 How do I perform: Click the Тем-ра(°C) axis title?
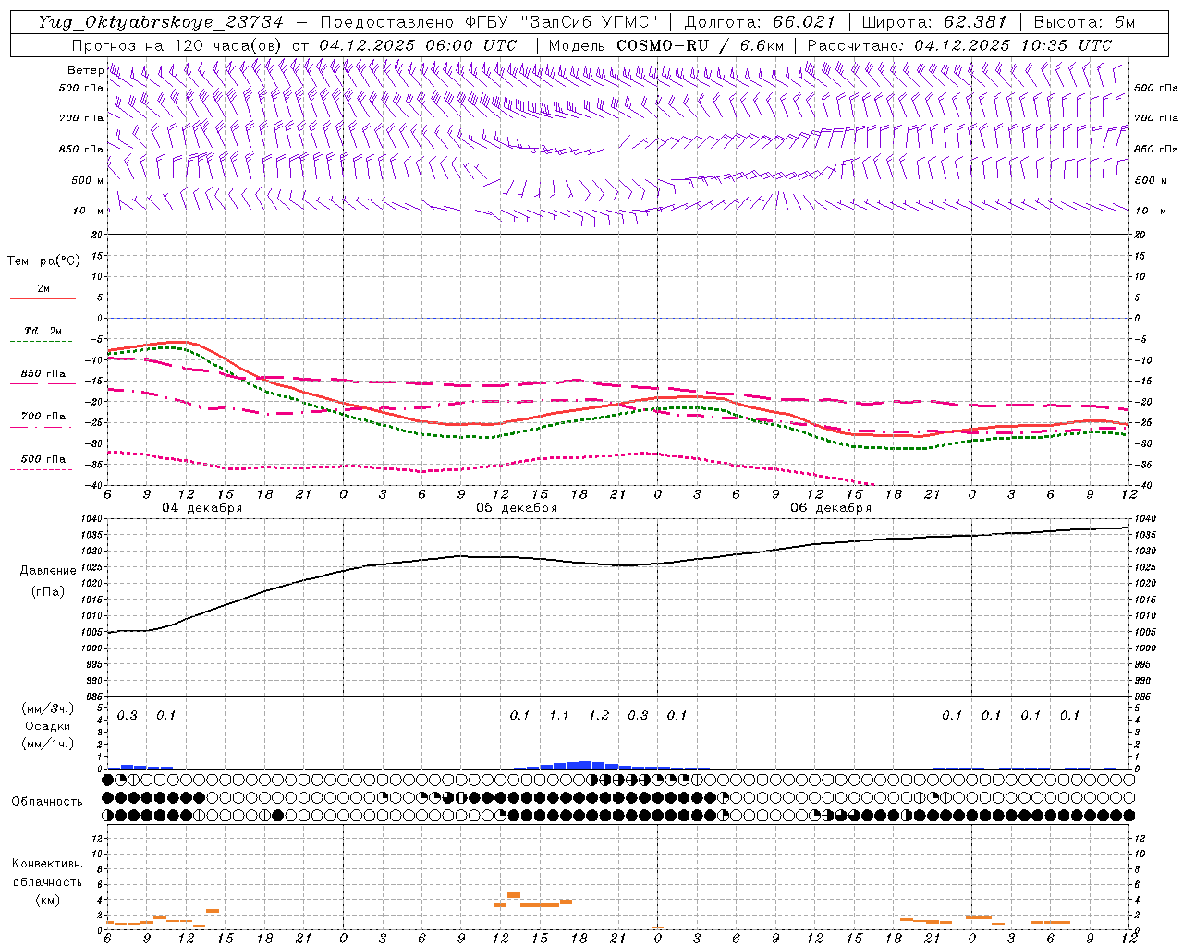tap(43, 261)
